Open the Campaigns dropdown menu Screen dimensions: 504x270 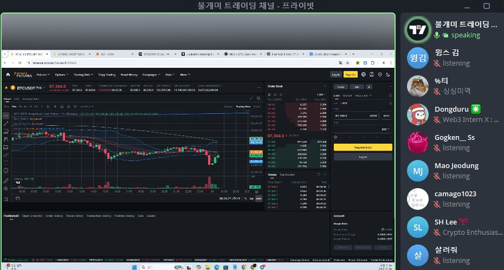click(x=151, y=75)
